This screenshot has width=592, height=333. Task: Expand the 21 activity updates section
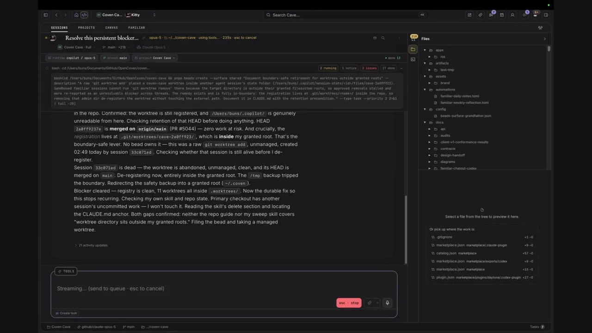[x=91, y=245]
